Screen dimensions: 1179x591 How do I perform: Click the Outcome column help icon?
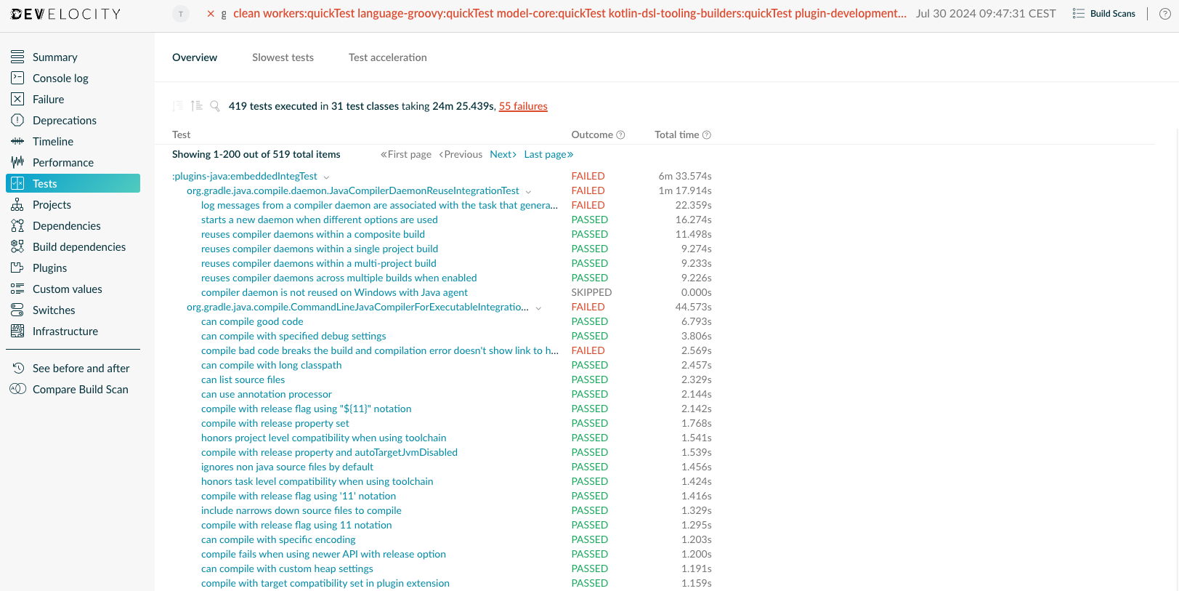[x=620, y=135]
